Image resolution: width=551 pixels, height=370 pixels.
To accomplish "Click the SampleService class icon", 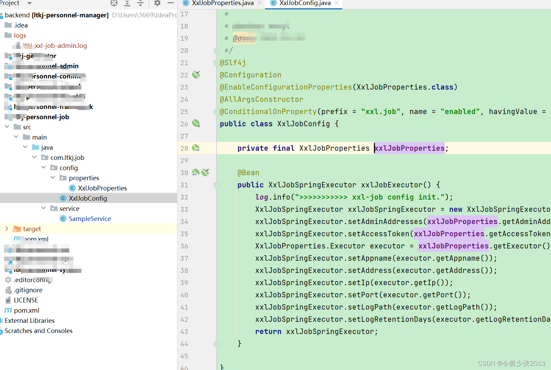I will (x=63, y=219).
